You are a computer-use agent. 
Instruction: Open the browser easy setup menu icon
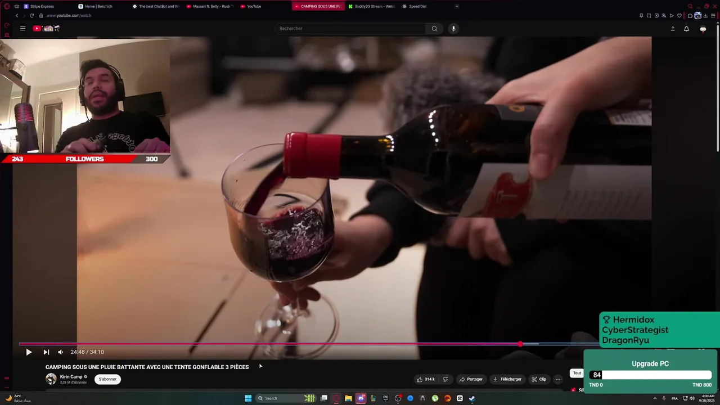(713, 16)
